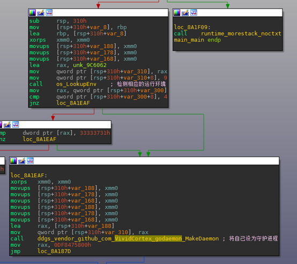Set node color on the loc_8A1F09 block
The width and height of the screenshot is (297, 264).
click(177, 13)
